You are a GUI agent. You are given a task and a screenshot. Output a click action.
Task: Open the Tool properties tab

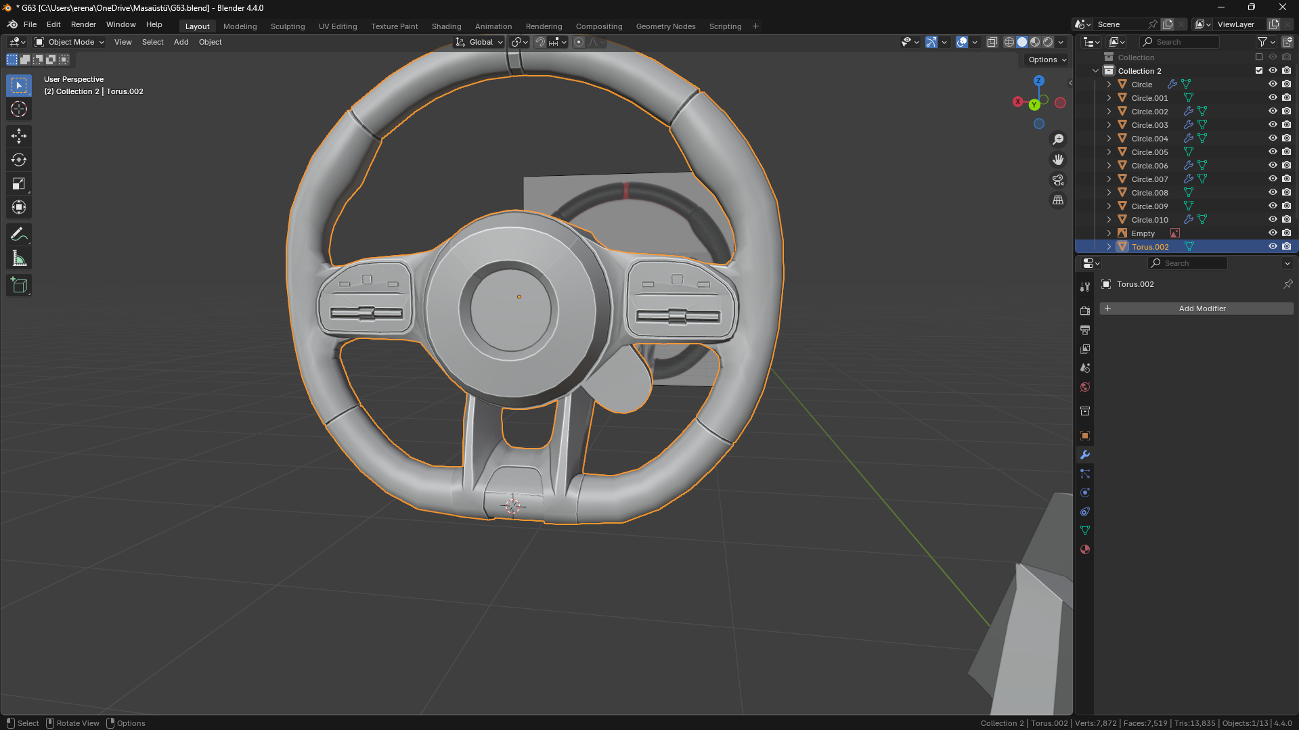point(1085,287)
